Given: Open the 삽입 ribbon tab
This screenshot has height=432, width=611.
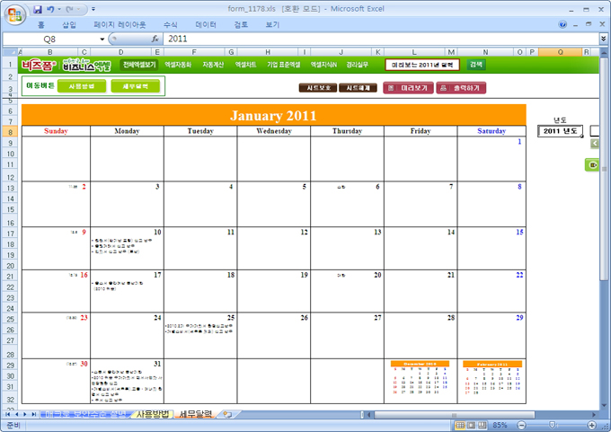Looking at the screenshot, I should coord(69,24).
